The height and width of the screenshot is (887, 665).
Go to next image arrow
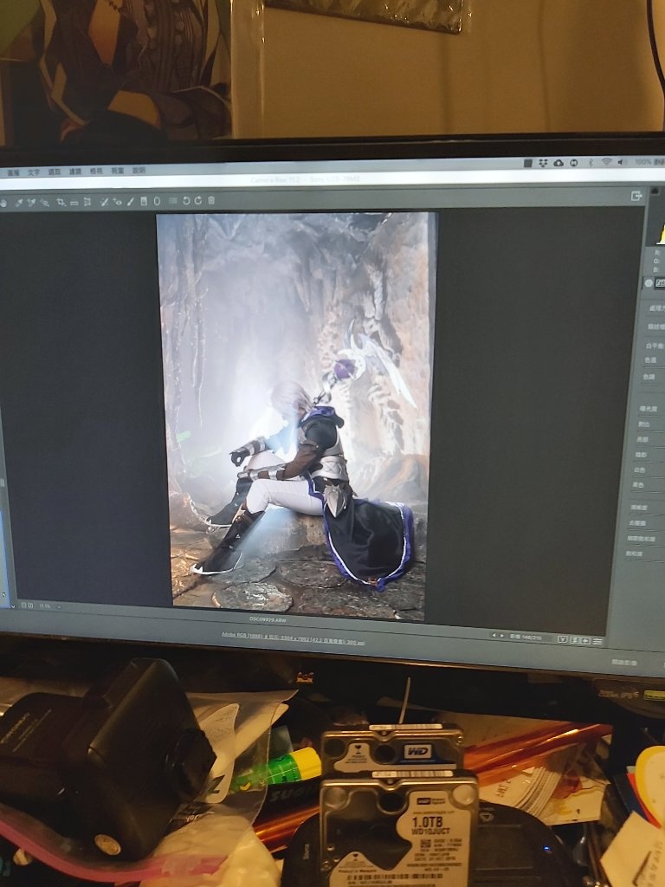coord(501,637)
